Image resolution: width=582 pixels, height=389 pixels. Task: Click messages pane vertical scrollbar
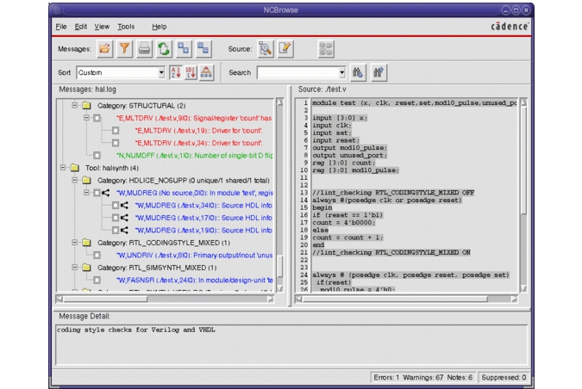pyautogui.click(x=280, y=195)
